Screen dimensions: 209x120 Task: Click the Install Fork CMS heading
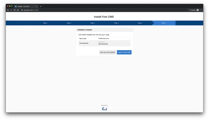(x=104, y=17)
